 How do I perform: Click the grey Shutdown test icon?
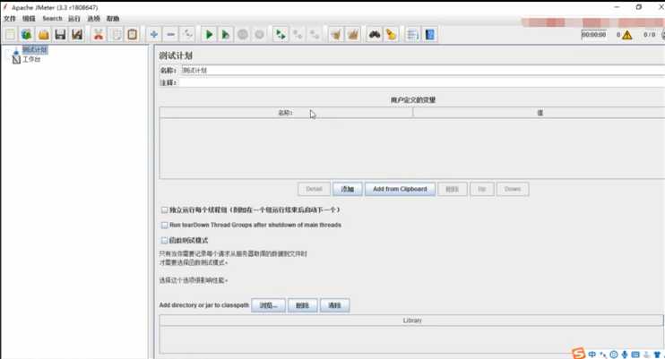coord(259,34)
